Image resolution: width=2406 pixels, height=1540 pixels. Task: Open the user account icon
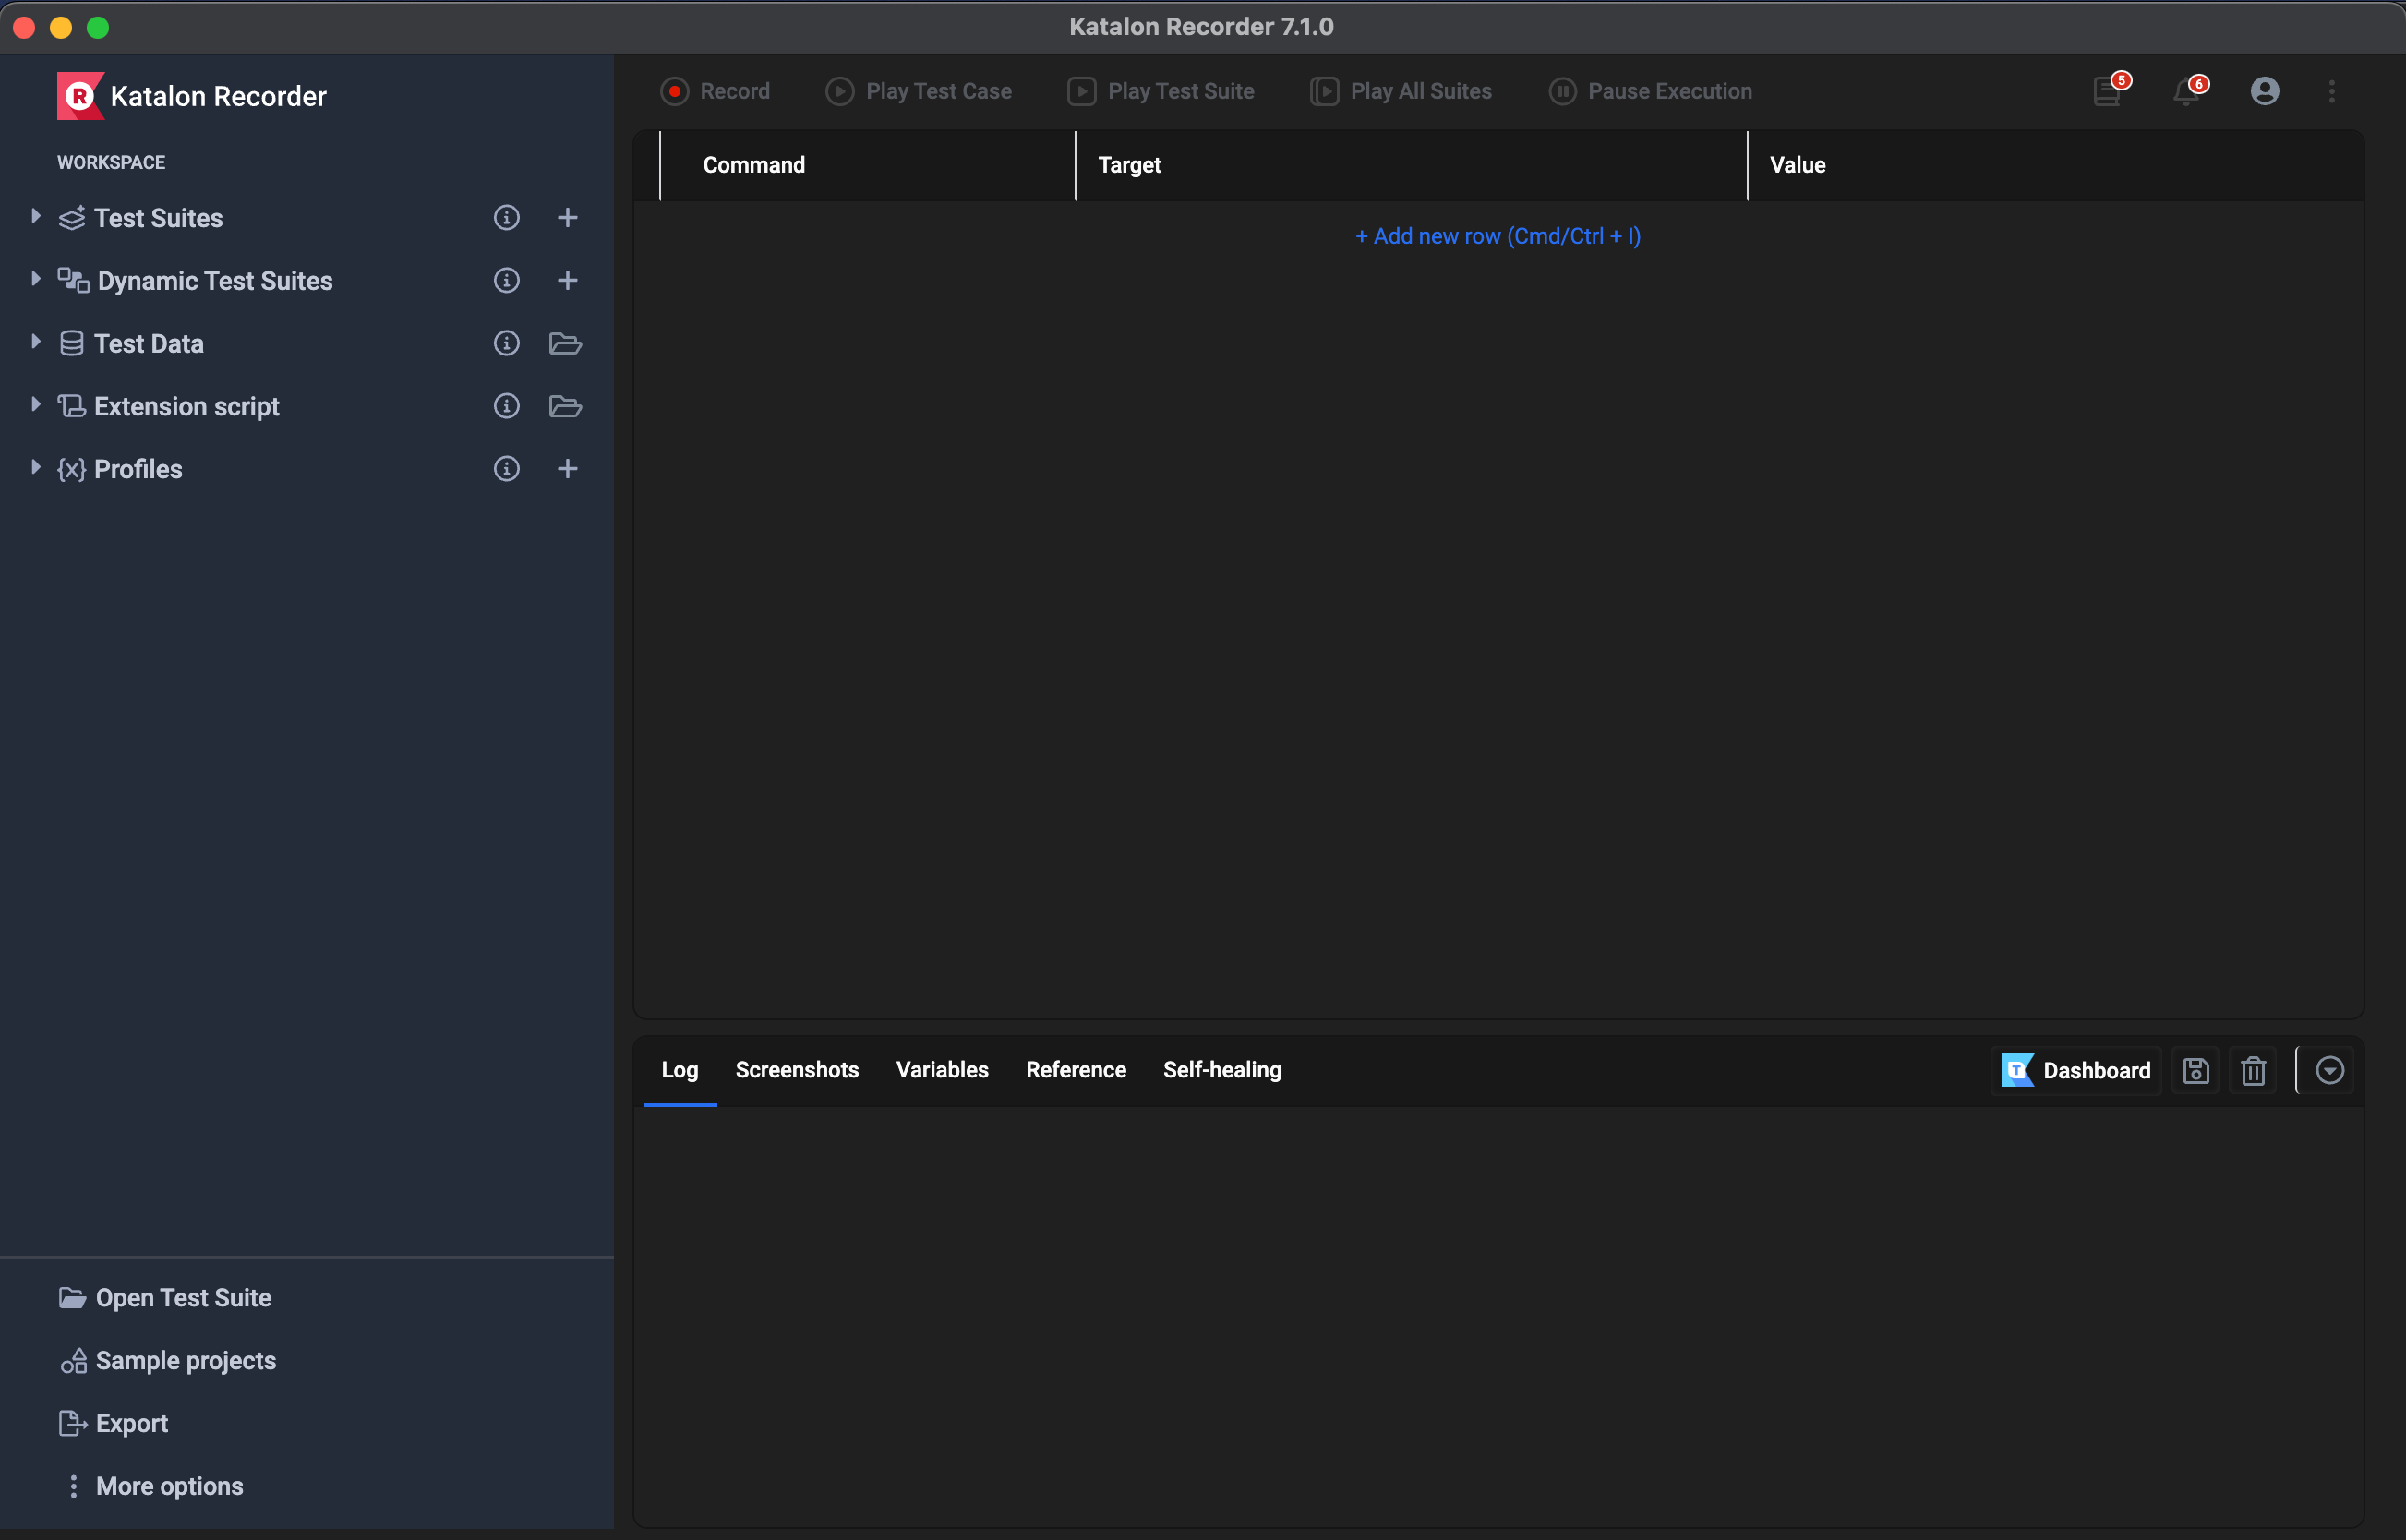tap(2265, 91)
